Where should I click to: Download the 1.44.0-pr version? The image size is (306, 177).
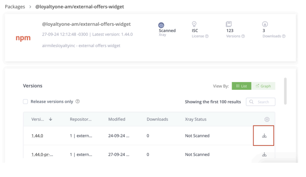pos(264,154)
